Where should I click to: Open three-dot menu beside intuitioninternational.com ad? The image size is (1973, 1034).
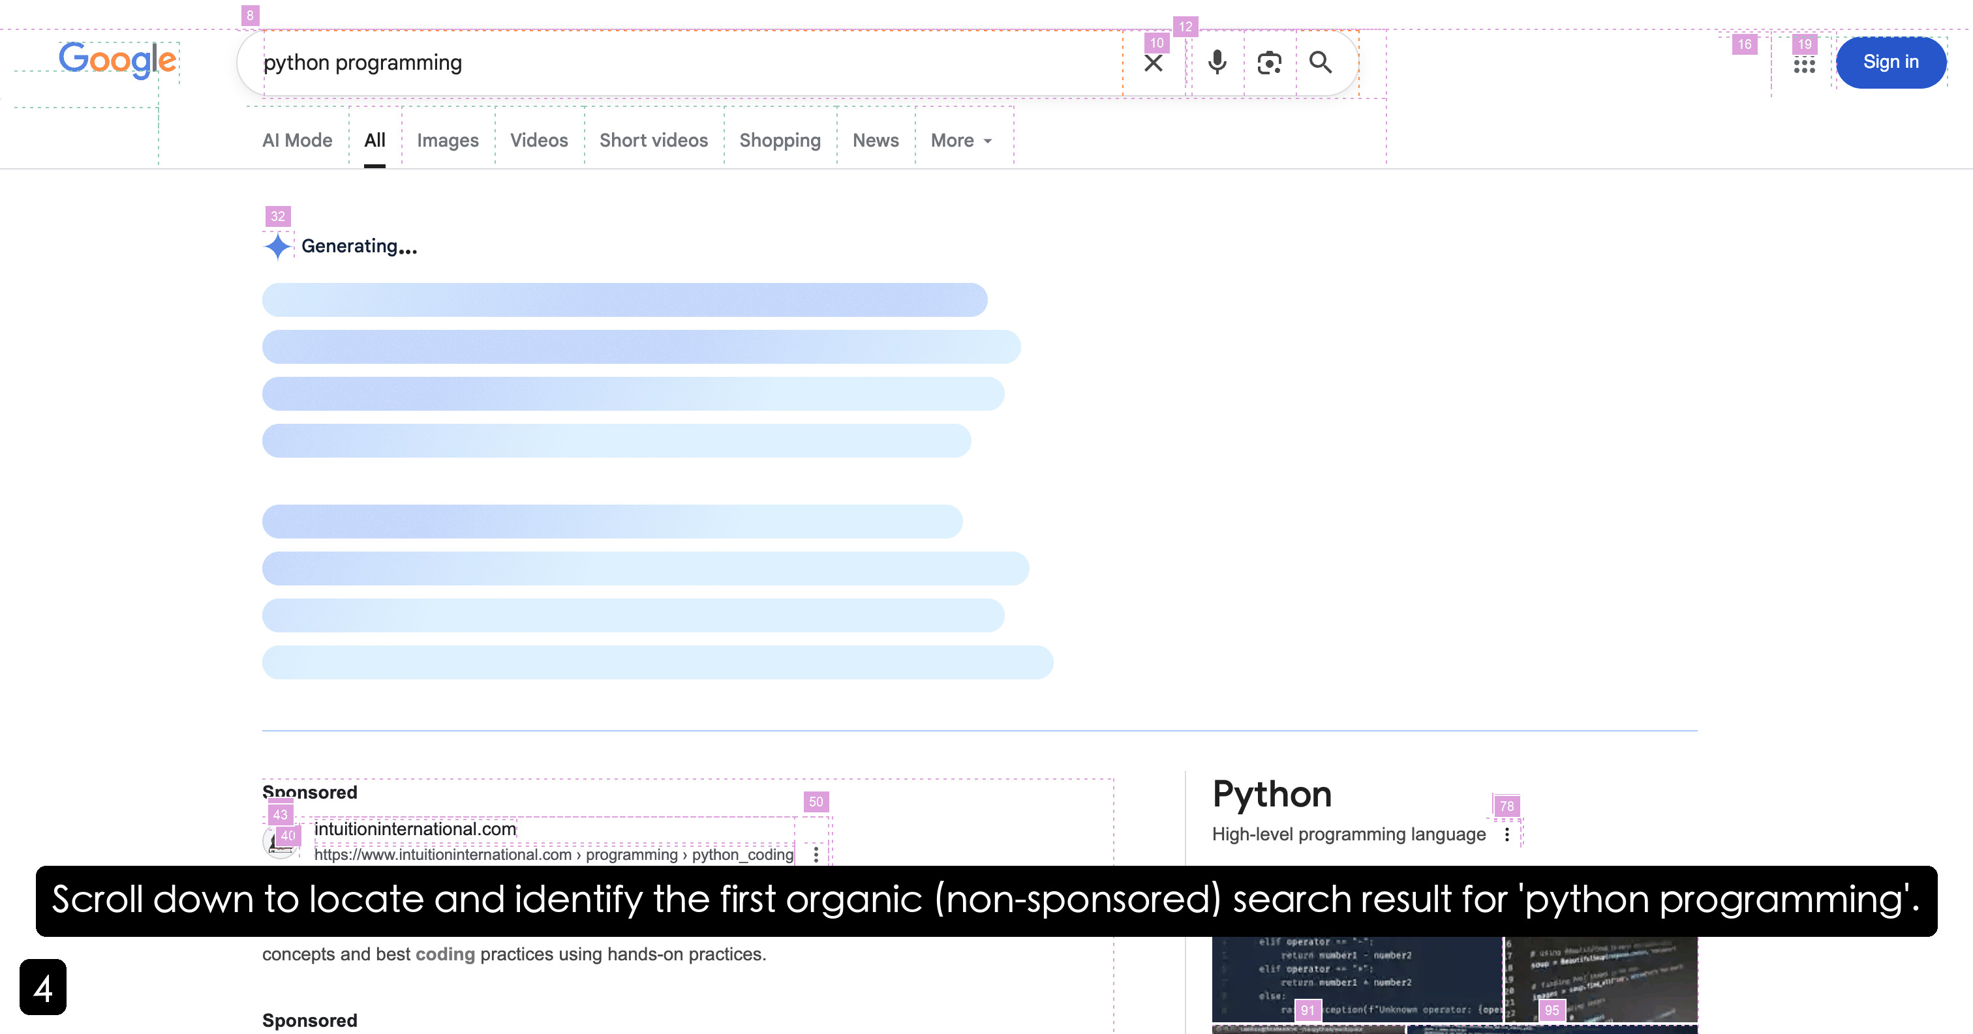click(x=816, y=853)
